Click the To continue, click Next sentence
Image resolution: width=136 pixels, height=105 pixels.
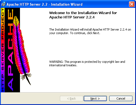(x=85, y=33)
